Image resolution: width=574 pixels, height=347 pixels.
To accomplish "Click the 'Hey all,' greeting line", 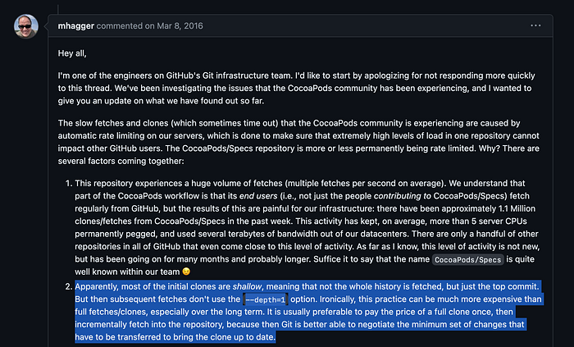I will click(72, 53).
